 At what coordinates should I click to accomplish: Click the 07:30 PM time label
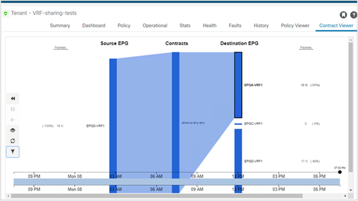click(340, 168)
